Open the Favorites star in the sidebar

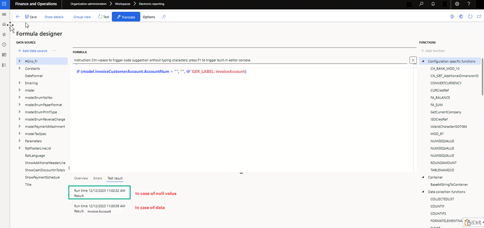point(4,34)
